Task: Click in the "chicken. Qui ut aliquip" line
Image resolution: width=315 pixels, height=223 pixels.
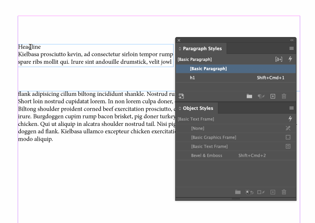Action: coord(97,124)
